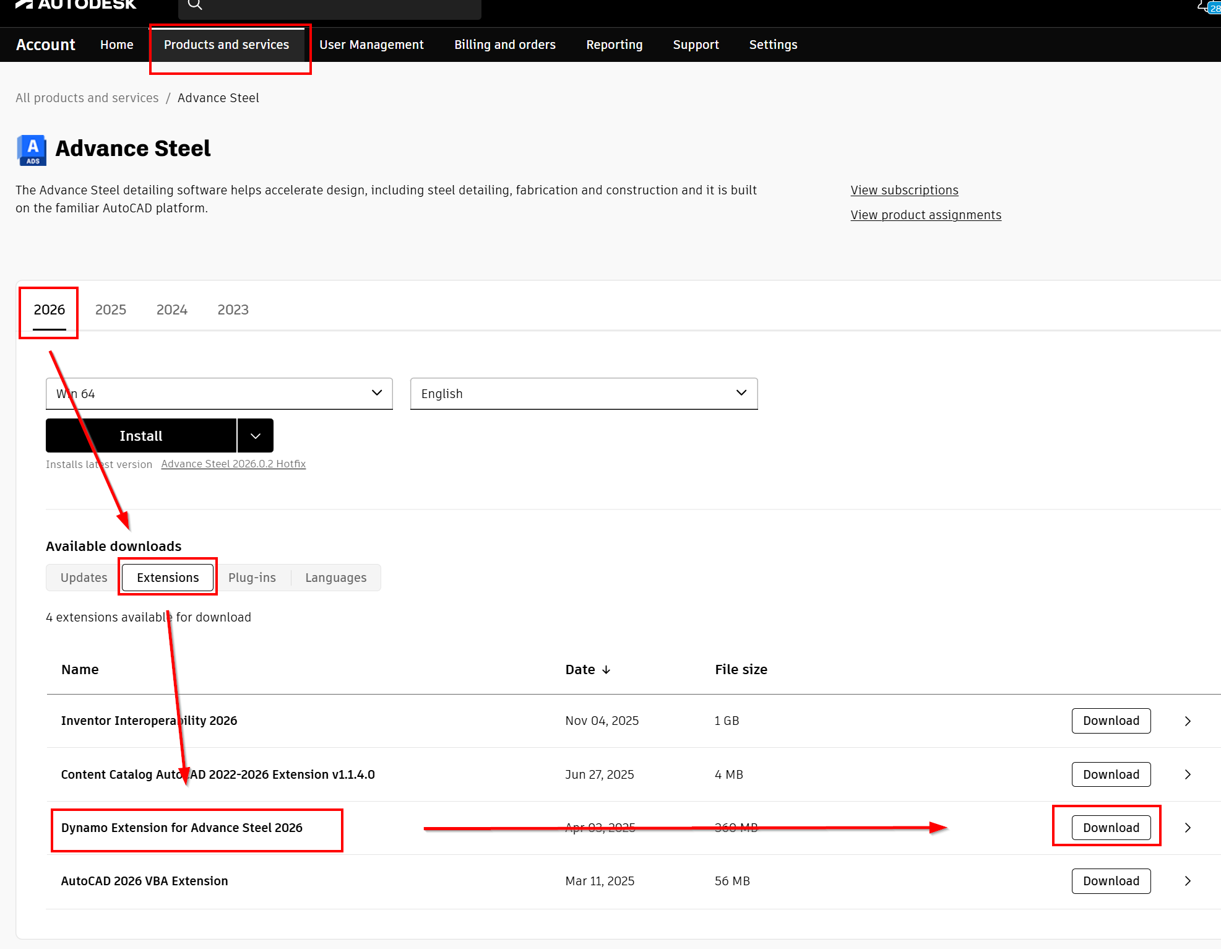The width and height of the screenshot is (1221, 949).
Task: Select the 2026 version tab
Action: coord(50,310)
